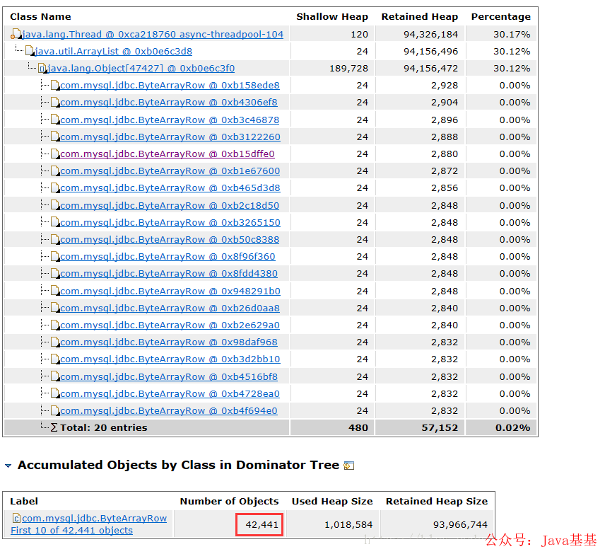This screenshot has height=554, width=605.
Task: Click the Number of Objects column header
Action: 229,501
